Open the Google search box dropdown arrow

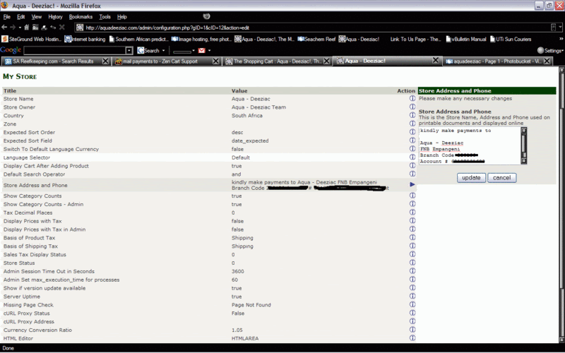(x=129, y=50)
